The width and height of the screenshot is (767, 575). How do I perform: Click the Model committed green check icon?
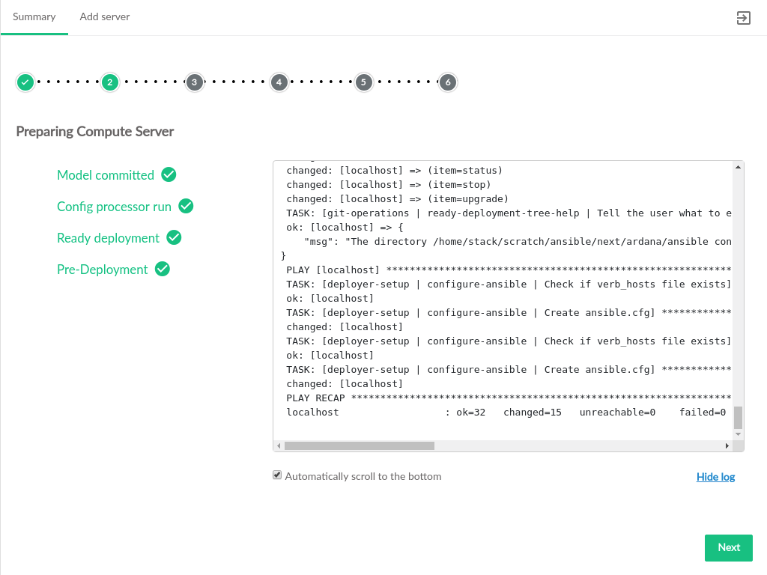coord(169,174)
